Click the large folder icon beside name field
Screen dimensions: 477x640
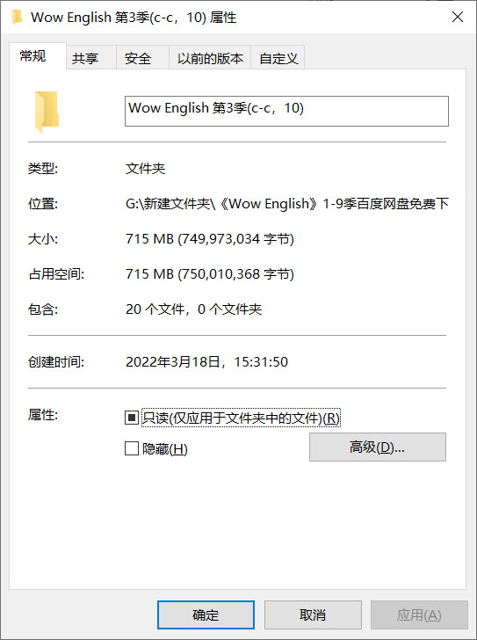coord(47,112)
